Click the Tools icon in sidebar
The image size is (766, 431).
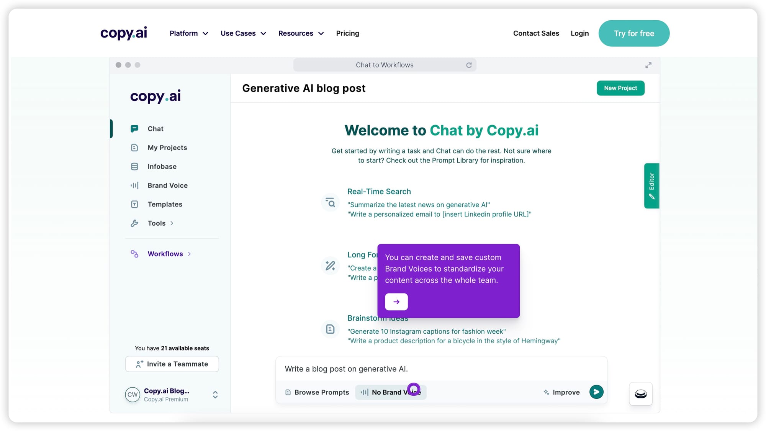click(135, 223)
